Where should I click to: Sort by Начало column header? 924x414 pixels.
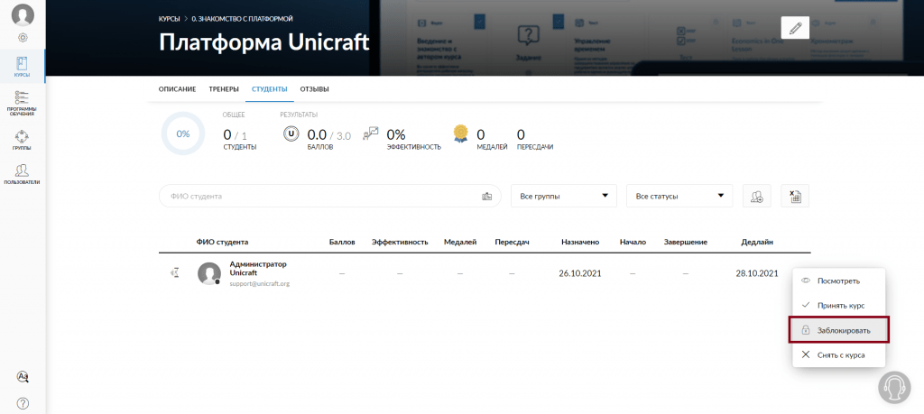point(633,242)
